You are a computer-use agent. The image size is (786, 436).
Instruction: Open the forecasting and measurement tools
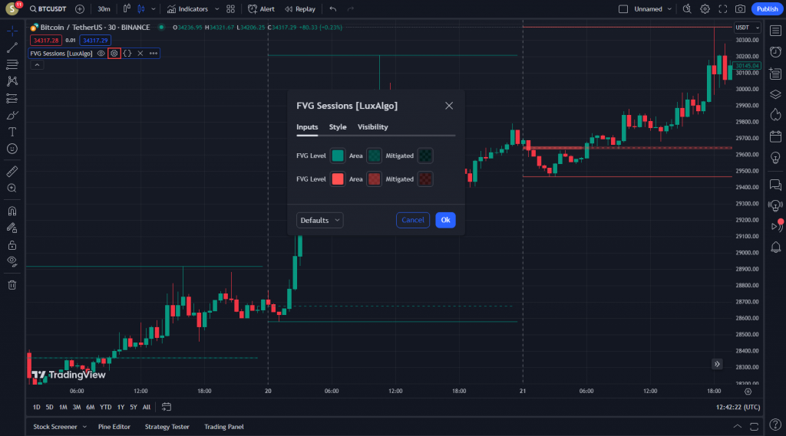(12, 98)
